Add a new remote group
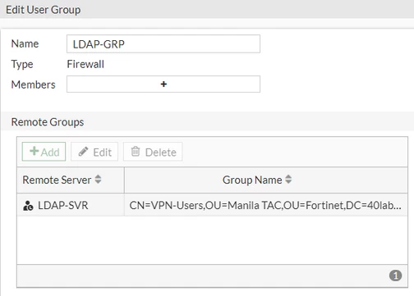Screen dimensions: 414x296 [x=44, y=152]
